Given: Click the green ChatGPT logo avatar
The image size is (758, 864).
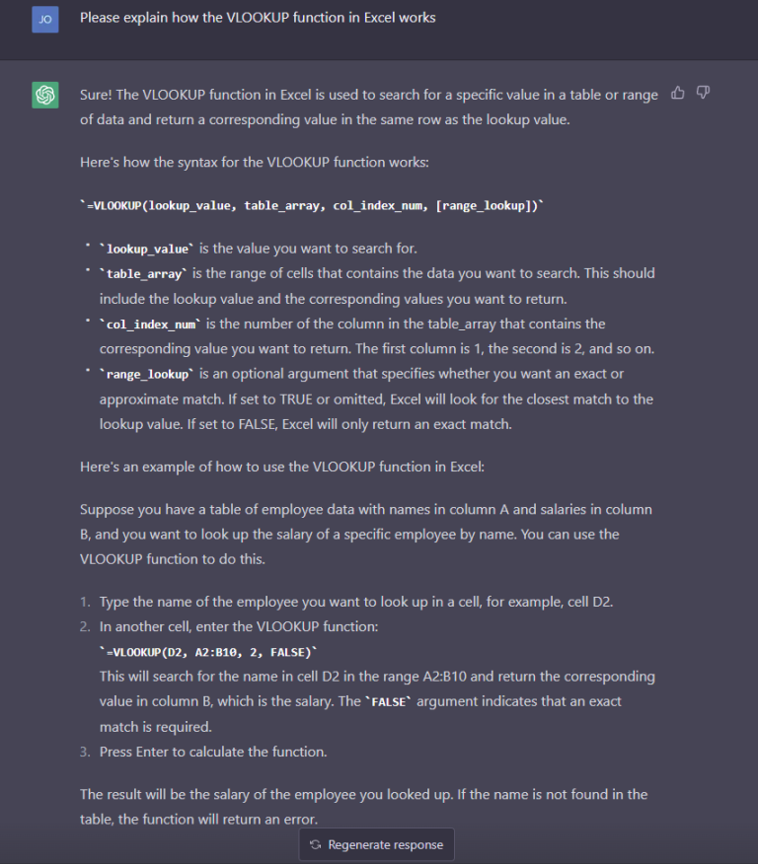Looking at the screenshot, I should (x=44, y=95).
